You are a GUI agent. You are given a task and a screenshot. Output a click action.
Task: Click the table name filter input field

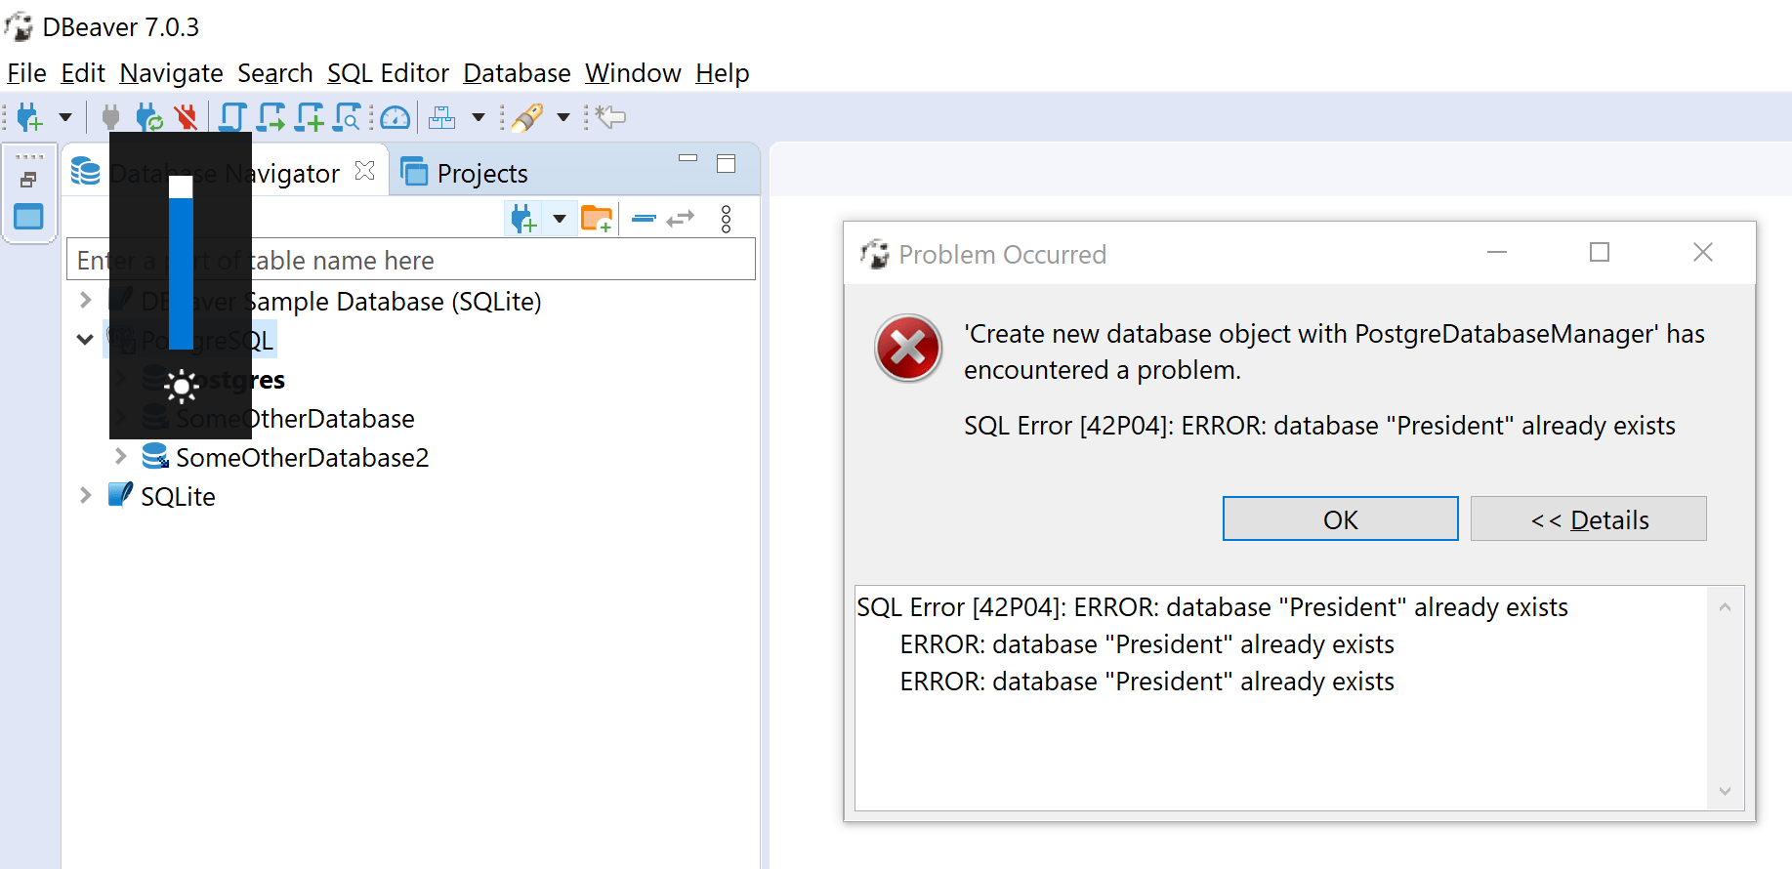pos(410,260)
